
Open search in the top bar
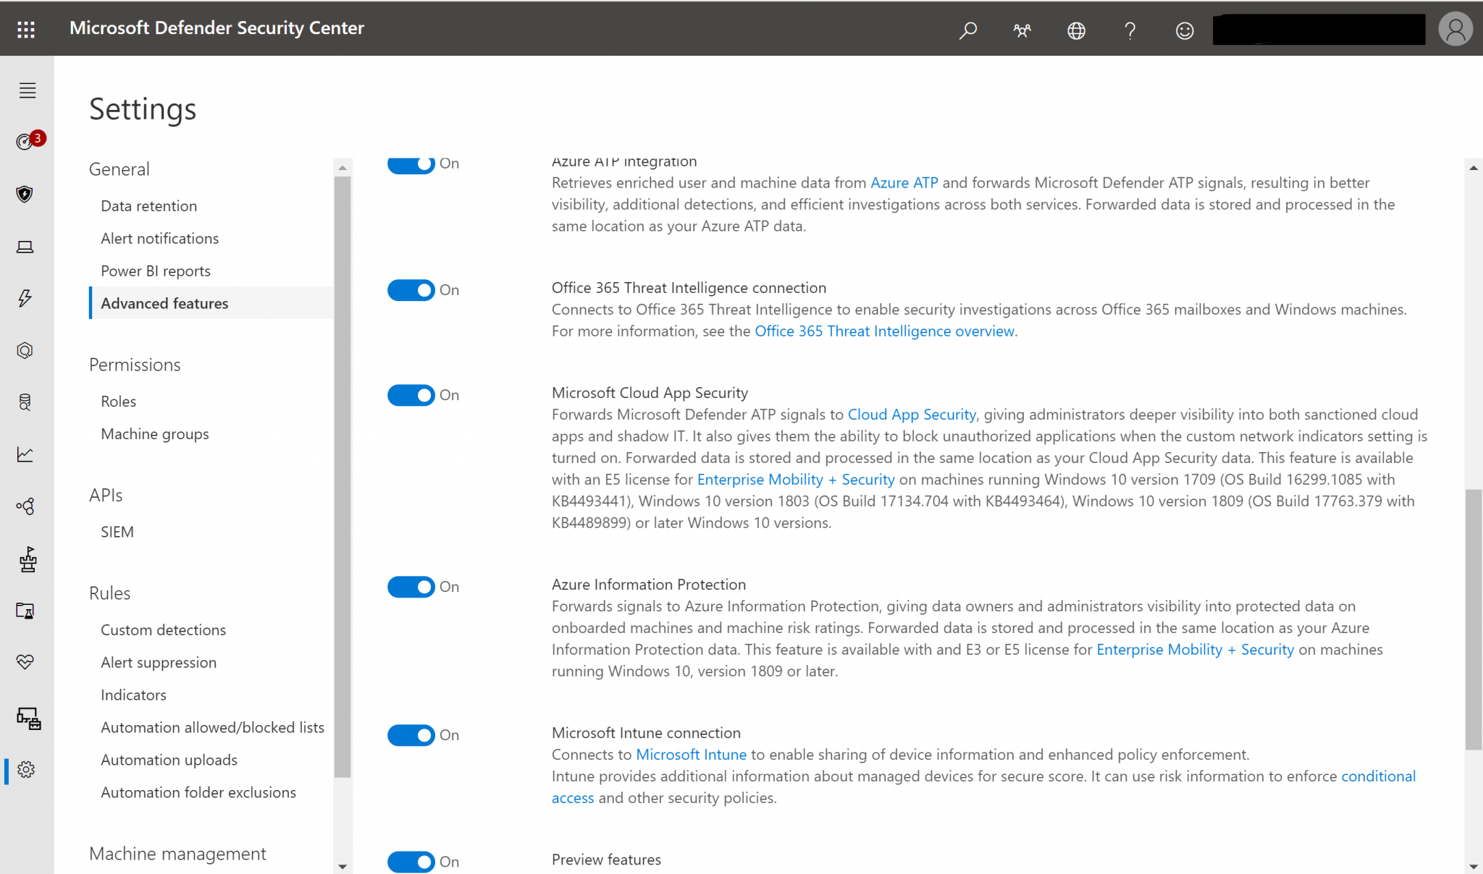967,30
